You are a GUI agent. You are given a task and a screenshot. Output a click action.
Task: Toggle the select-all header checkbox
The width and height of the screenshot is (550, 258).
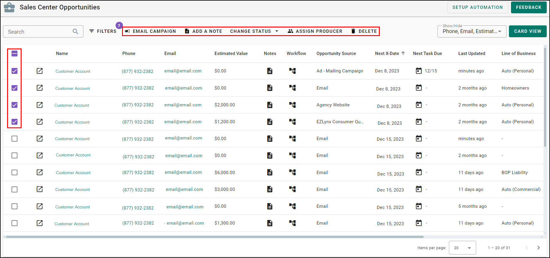(14, 53)
